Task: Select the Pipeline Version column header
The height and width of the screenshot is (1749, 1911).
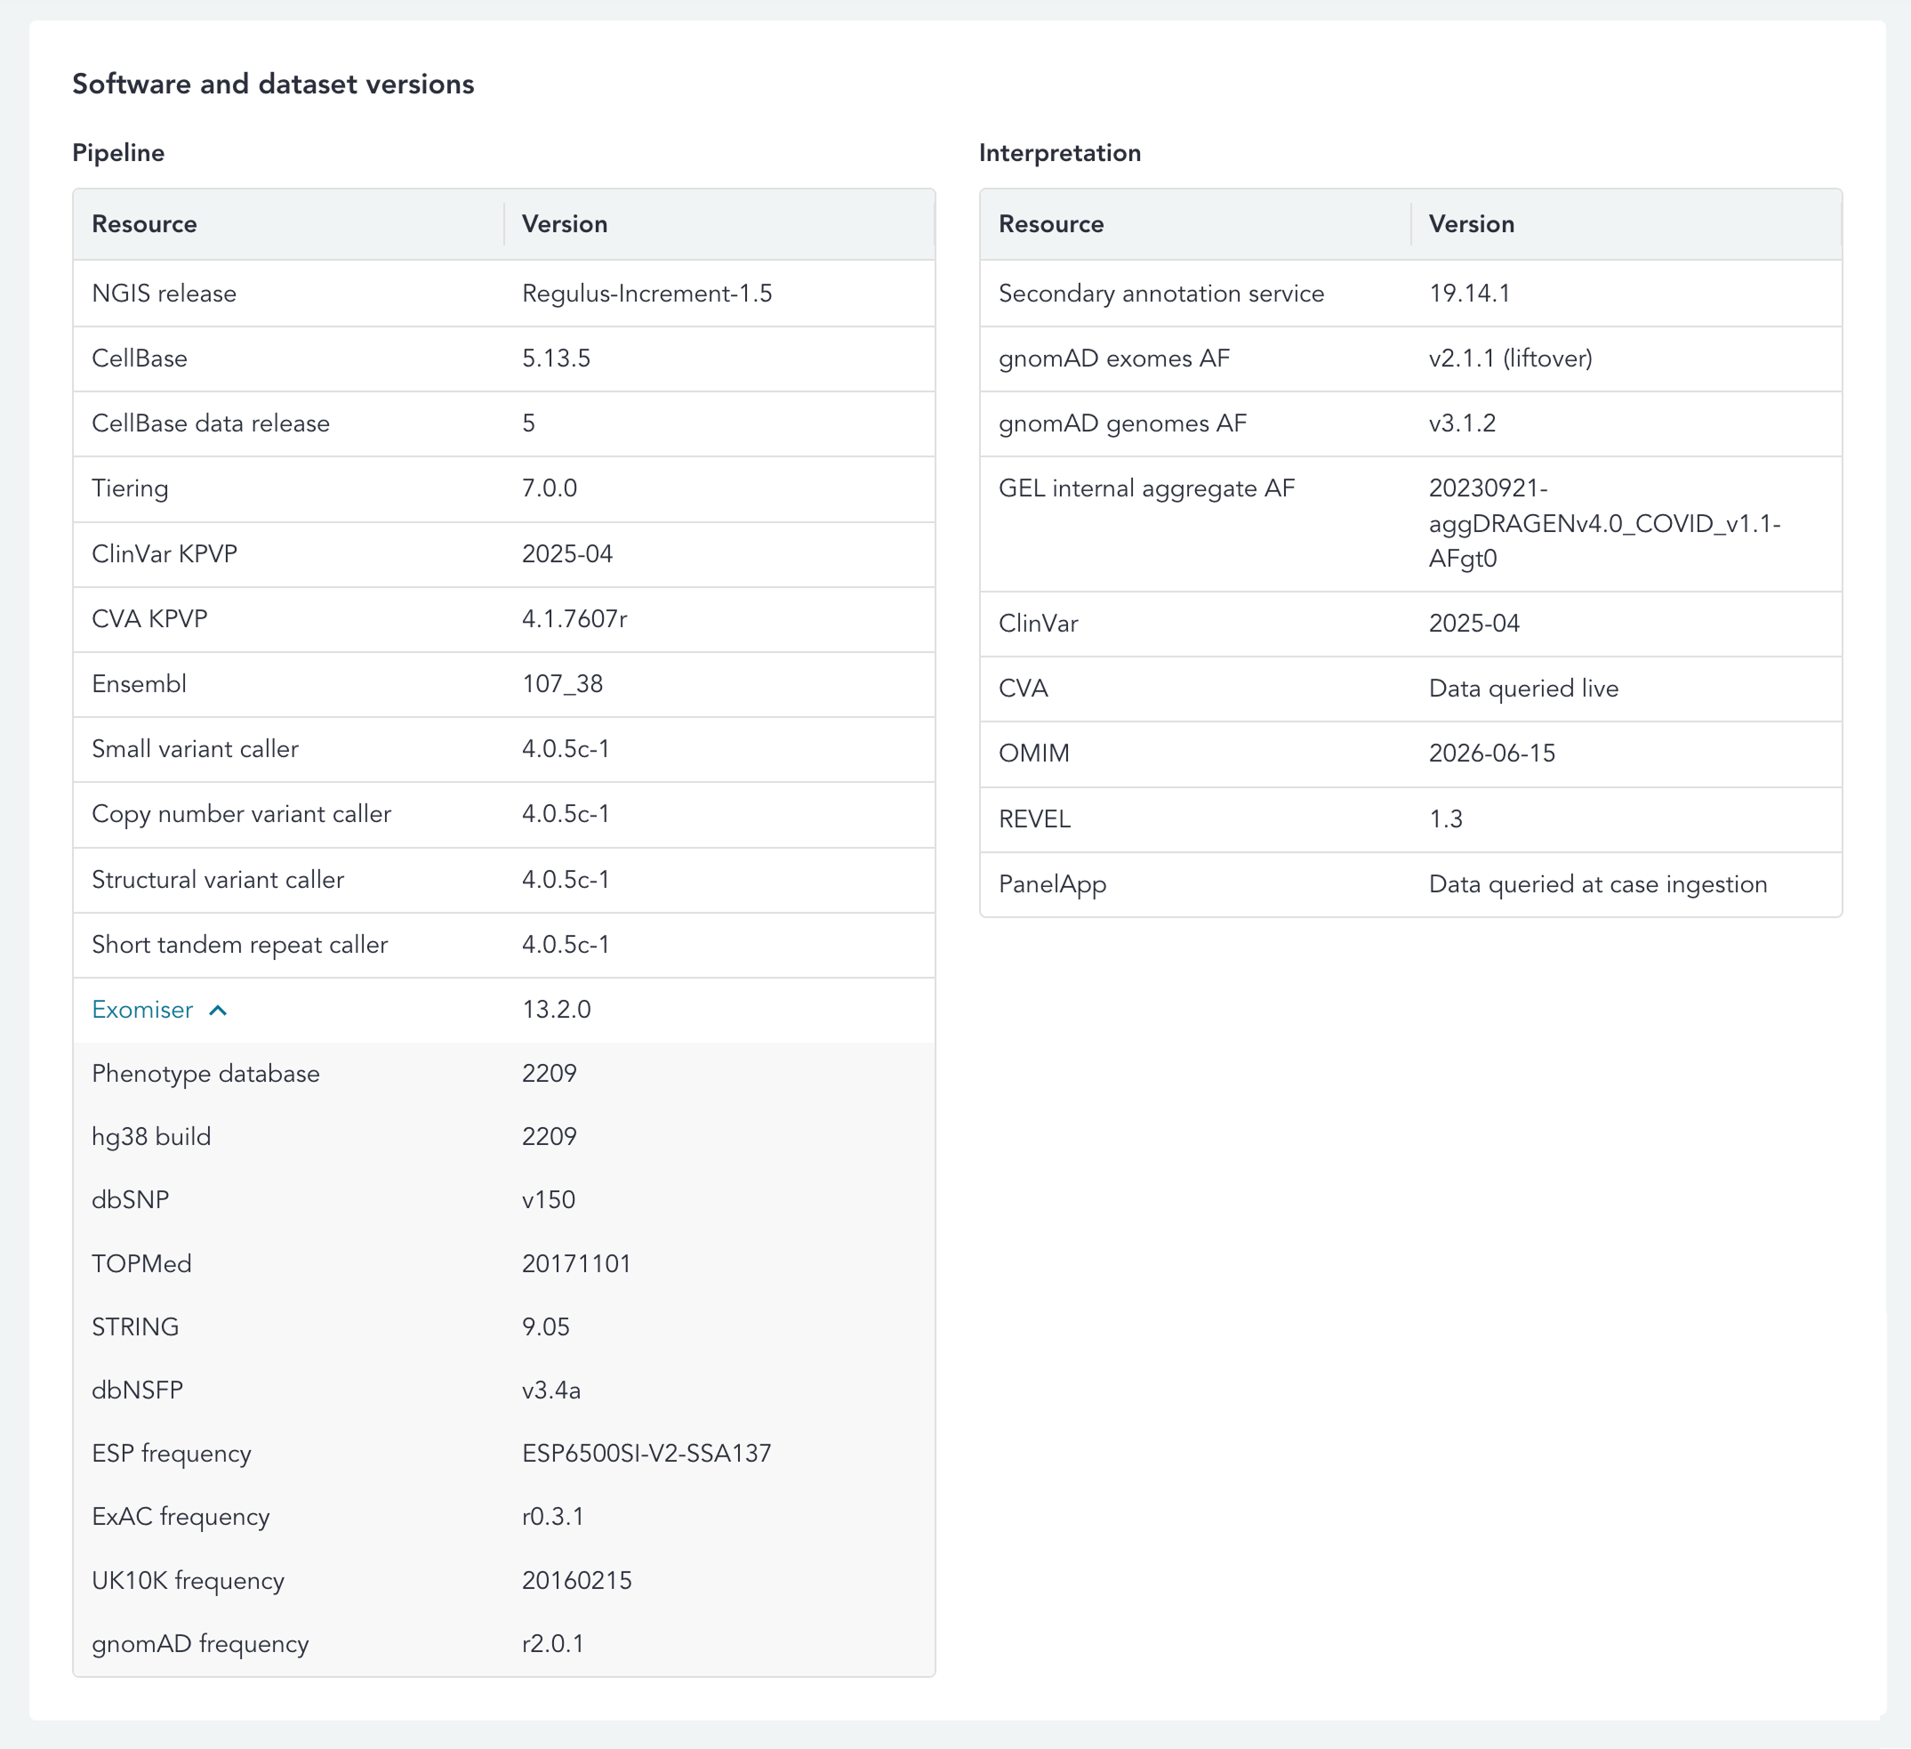Action: click(x=719, y=224)
